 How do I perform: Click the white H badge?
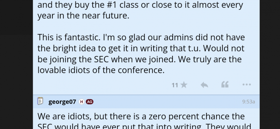(x=81, y=102)
